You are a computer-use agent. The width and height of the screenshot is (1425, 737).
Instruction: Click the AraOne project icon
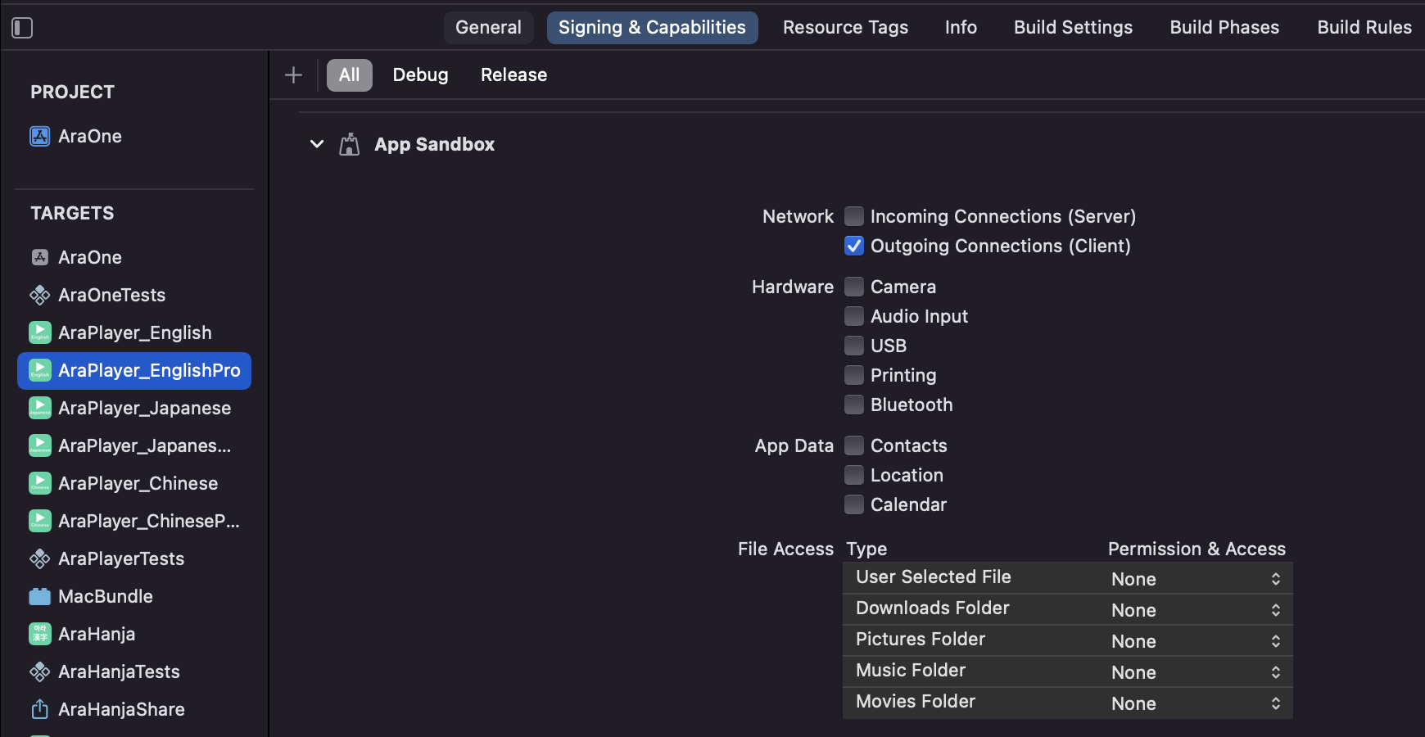tap(40, 136)
